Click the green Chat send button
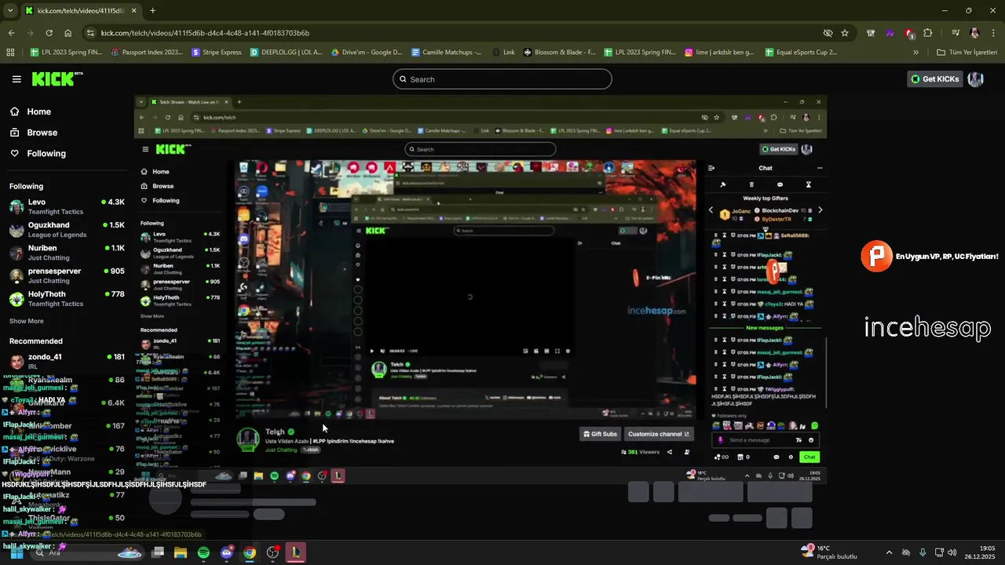 pyautogui.click(x=809, y=457)
